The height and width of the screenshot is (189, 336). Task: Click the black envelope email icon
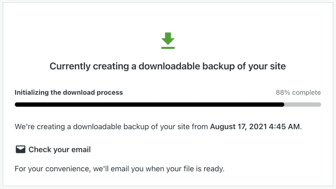click(x=21, y=149)
